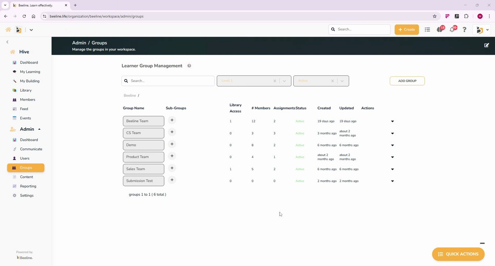This screenshot has width=495, height=266.
Task: Go to Users in Admin menu
Action: pyautogui.click(x=24, y=158)
